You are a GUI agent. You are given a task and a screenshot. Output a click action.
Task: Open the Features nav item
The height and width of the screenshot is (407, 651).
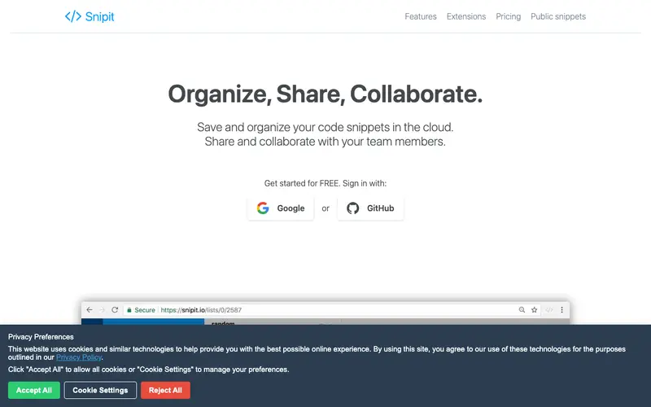[421, 16]
